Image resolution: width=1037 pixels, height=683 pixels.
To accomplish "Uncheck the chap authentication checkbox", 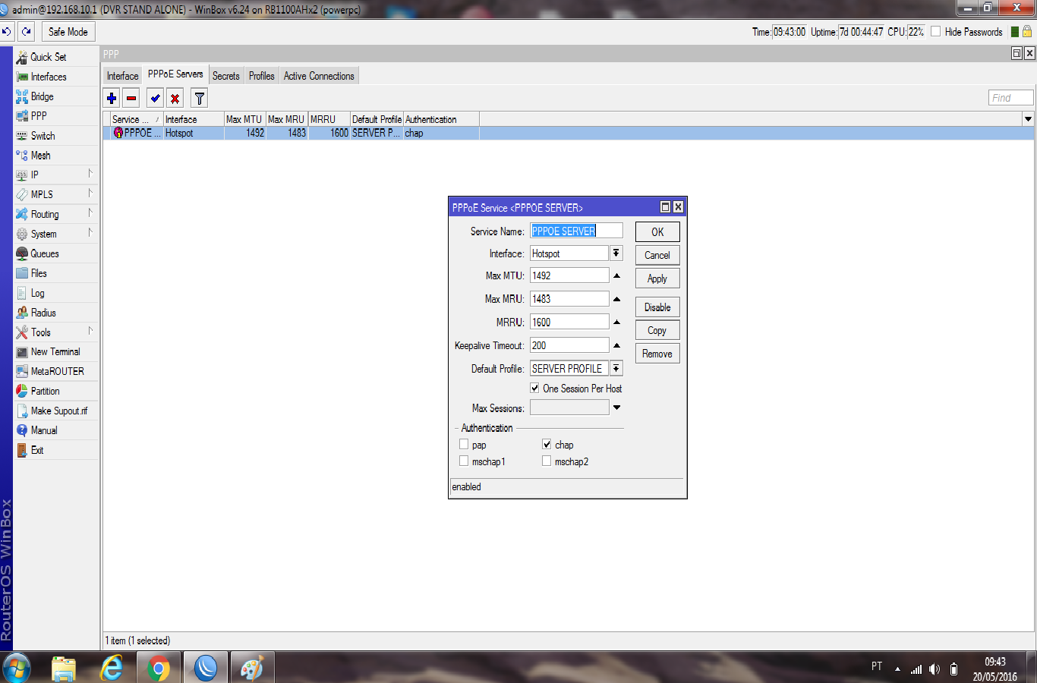I will pos(547,445).
